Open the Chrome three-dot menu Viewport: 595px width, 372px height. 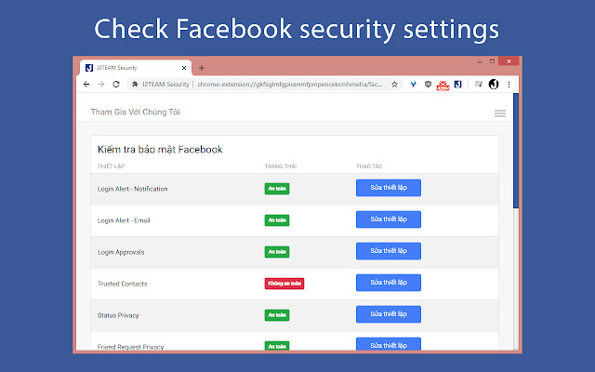click(508, 85)
